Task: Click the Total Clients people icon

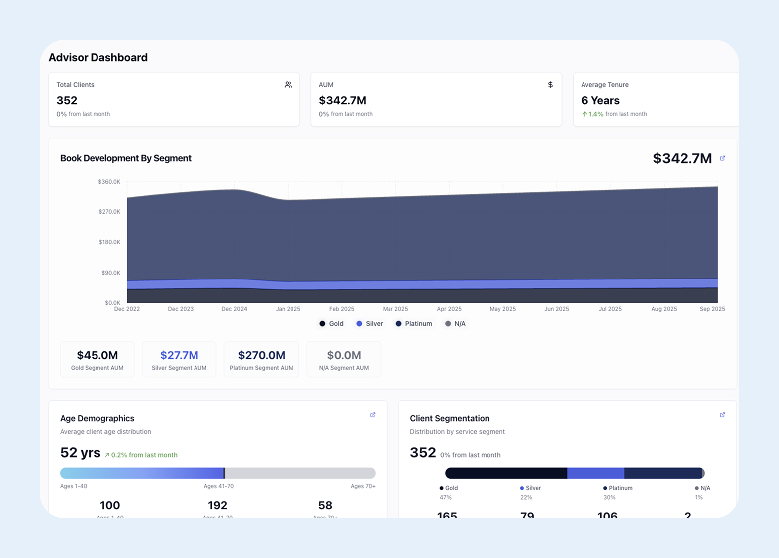Action: click(x=288, y=85)
